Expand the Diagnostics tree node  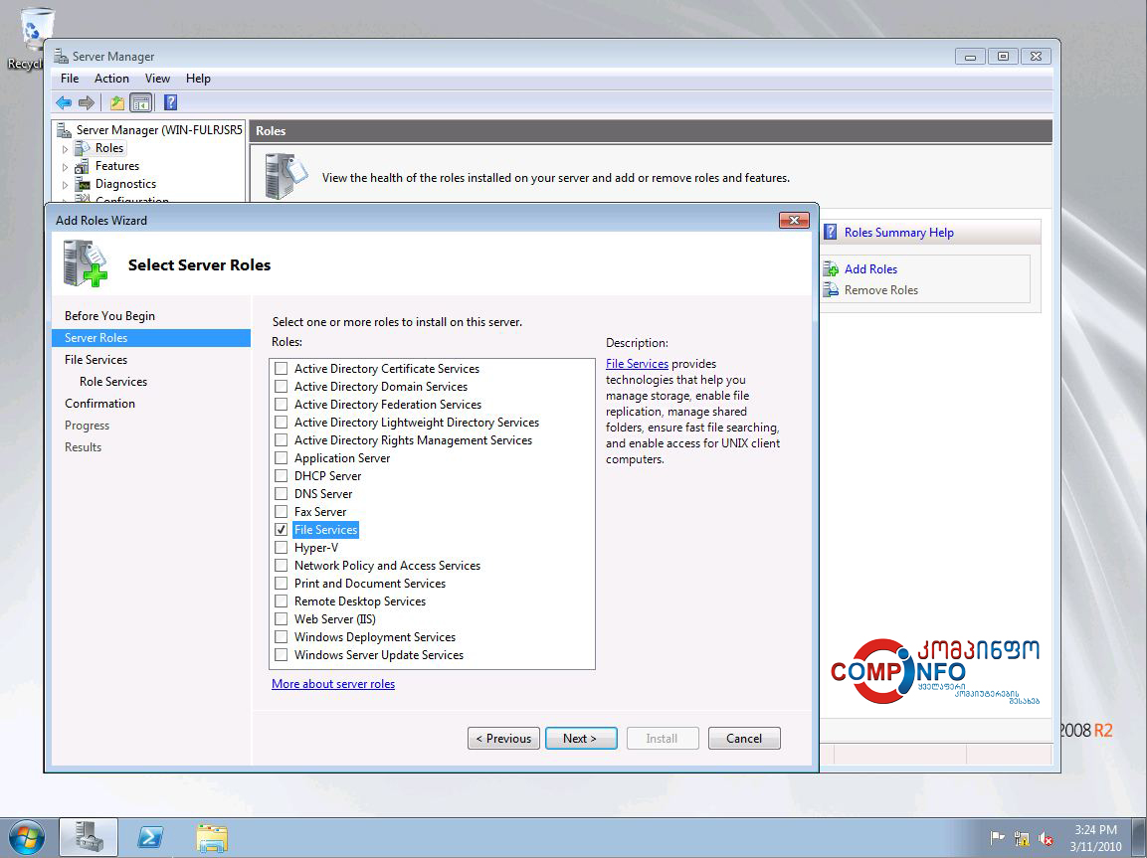pos(65,185)
